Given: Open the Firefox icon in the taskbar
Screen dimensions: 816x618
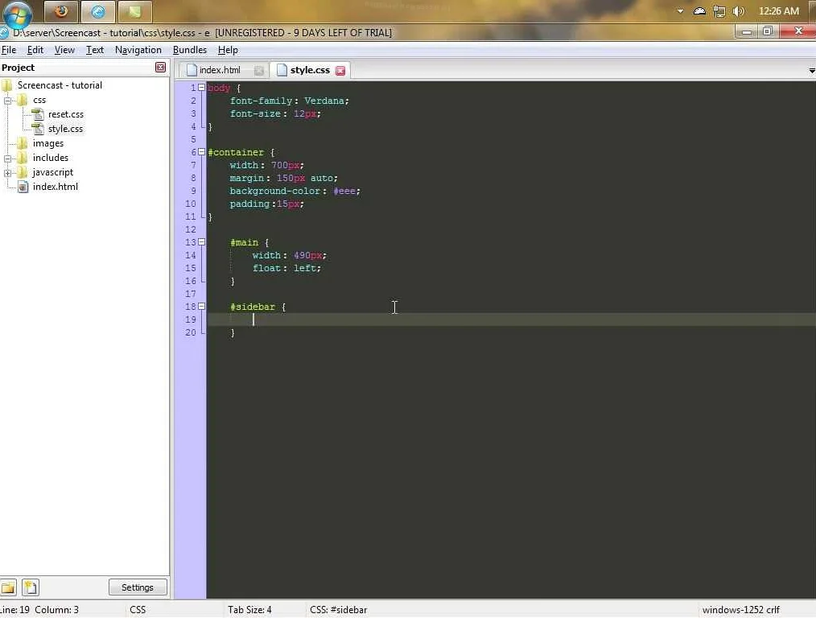Looking at the screenshot, I should pos(61,11).
